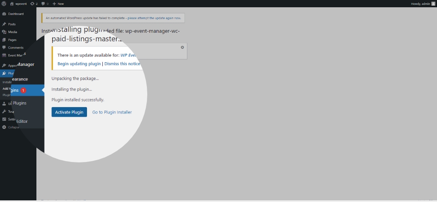Click heading text 'wp-event-manager-wc-'

153,31
